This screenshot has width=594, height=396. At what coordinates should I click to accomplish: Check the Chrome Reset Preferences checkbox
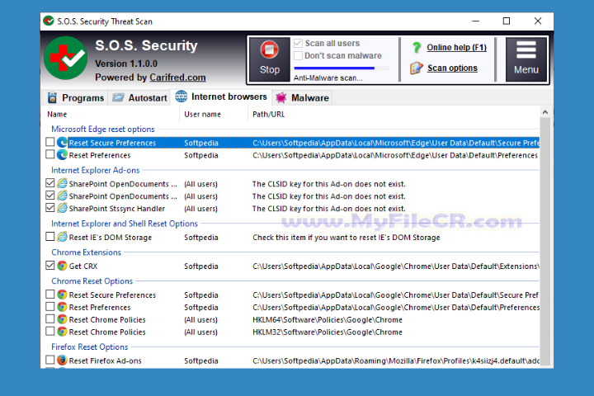pos(50,306)
